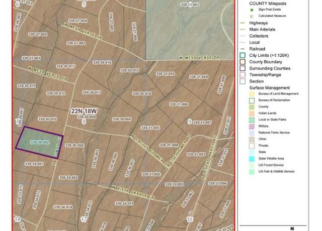Select parcel 339-30-011
The width and height of the screenshot is (322, 231).
(26, 86)
